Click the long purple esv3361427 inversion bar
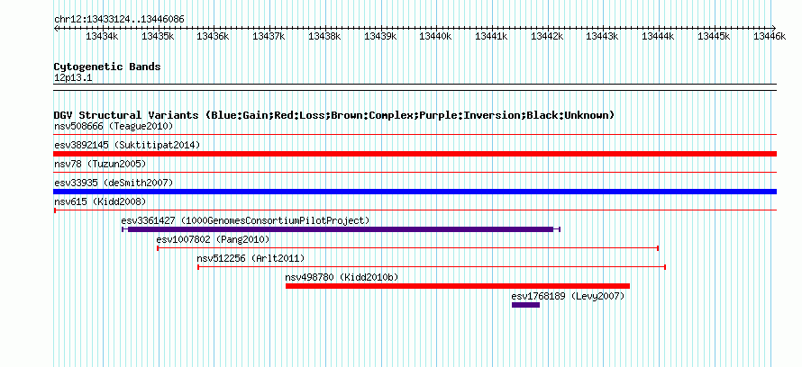 click(x=341, y=229)
